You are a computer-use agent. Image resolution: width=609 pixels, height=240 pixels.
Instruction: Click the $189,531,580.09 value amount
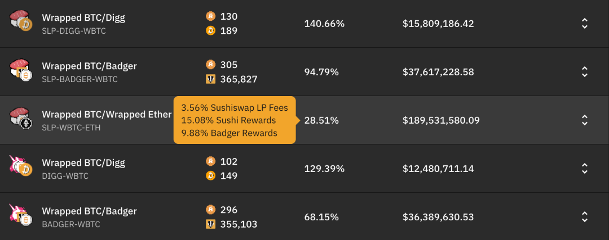(x=441, y=120)
